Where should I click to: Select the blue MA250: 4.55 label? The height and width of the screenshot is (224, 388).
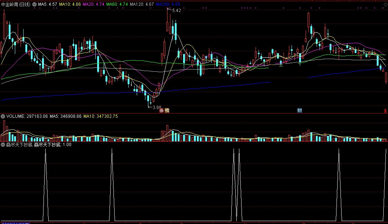coord(168,4)
